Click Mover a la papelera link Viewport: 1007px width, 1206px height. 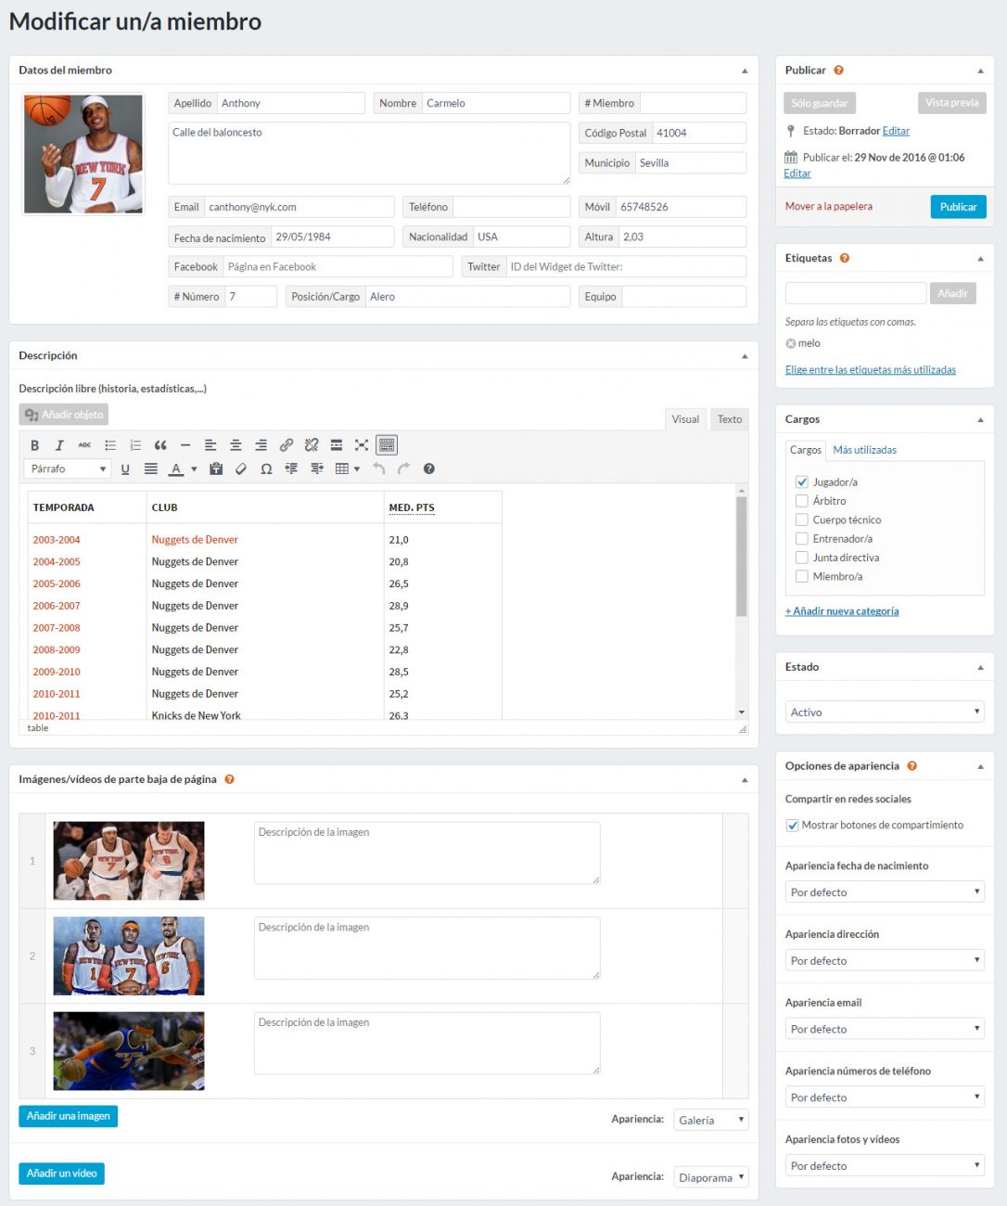click(x=829, y=207)
